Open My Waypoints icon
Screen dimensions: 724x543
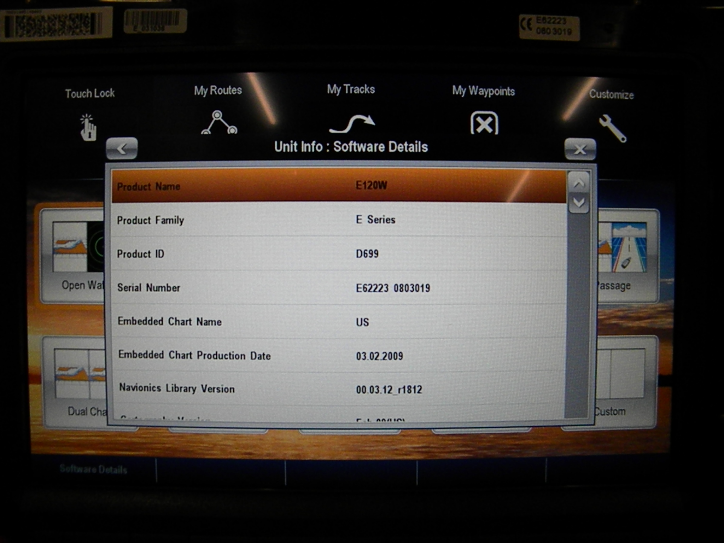(484, 123)
